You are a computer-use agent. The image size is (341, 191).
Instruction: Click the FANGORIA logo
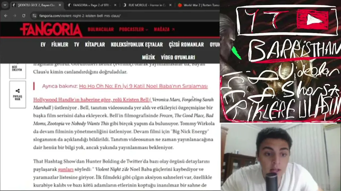51,29
